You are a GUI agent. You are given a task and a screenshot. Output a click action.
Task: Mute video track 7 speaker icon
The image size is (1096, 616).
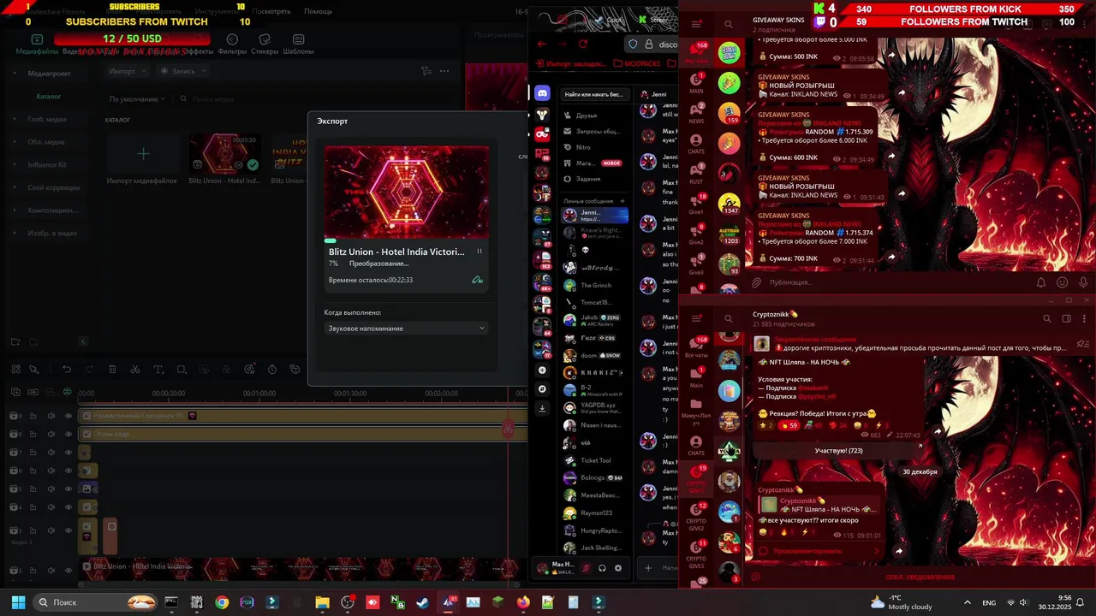click(x=51, y=453)
